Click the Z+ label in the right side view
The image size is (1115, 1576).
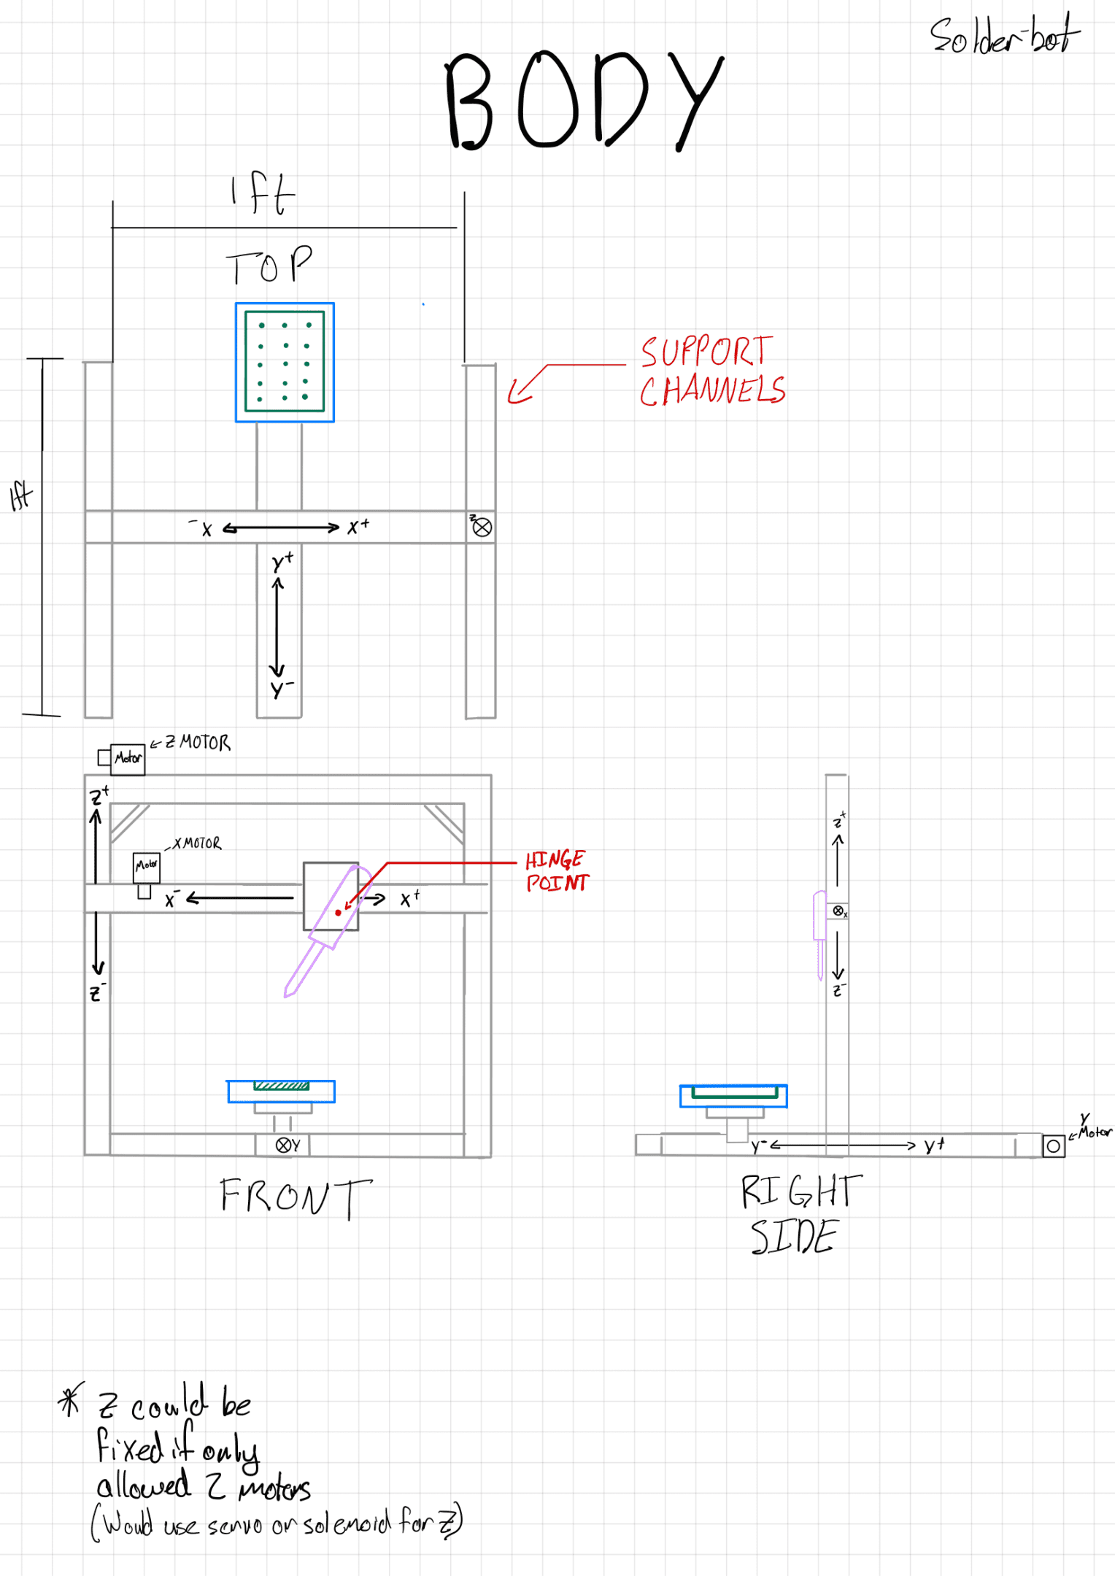tap(840, 820)
